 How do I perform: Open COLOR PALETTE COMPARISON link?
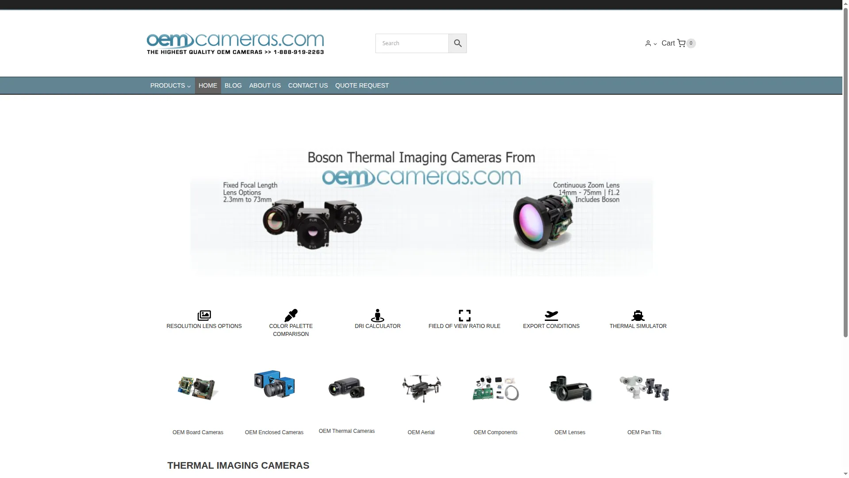(x=291, y=330)
